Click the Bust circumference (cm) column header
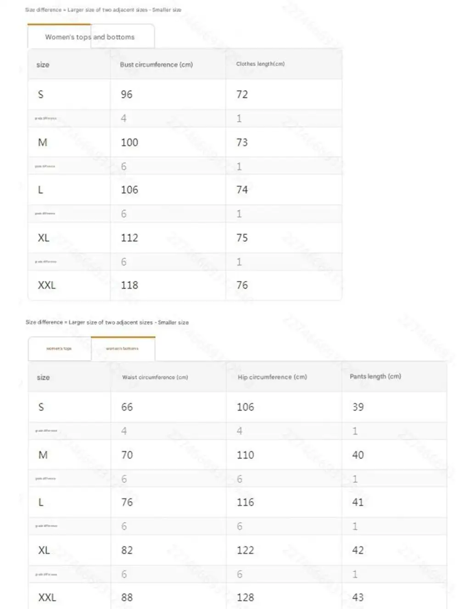The width and height of the screenshot is (459, 609). (x=157, y=65)
